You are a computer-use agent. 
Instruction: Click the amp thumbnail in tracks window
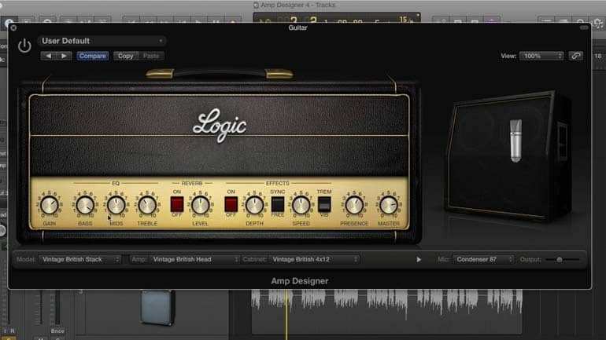pyautogui.click(x=157, y=308)
